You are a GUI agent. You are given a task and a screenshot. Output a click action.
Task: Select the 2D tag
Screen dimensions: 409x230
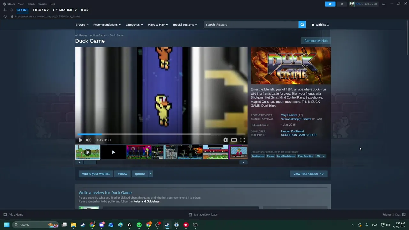(318, 156)
